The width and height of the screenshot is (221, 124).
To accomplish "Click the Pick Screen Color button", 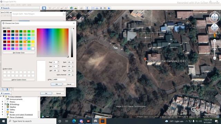I will click(19, 53).
